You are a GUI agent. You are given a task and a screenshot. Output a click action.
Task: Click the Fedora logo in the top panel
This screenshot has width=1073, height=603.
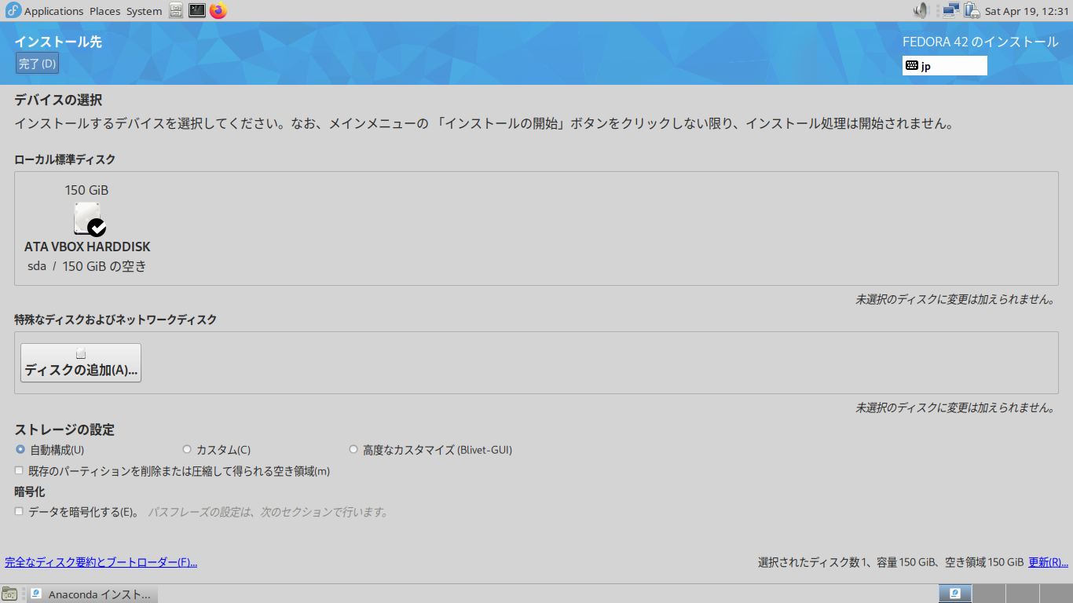click(13, 11)
